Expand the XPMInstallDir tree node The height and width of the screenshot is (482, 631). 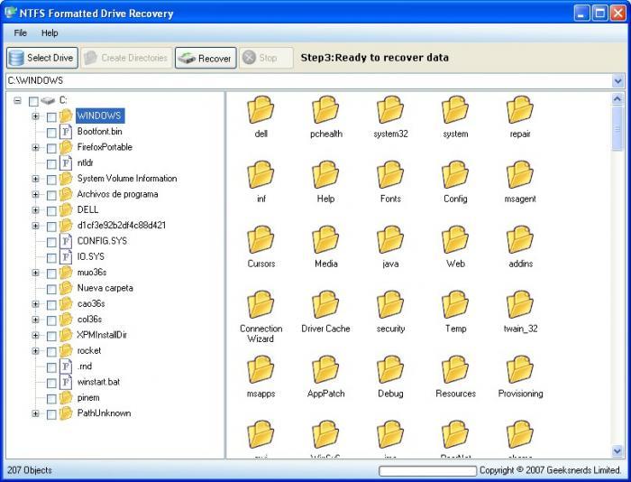[x=35, y=335]
